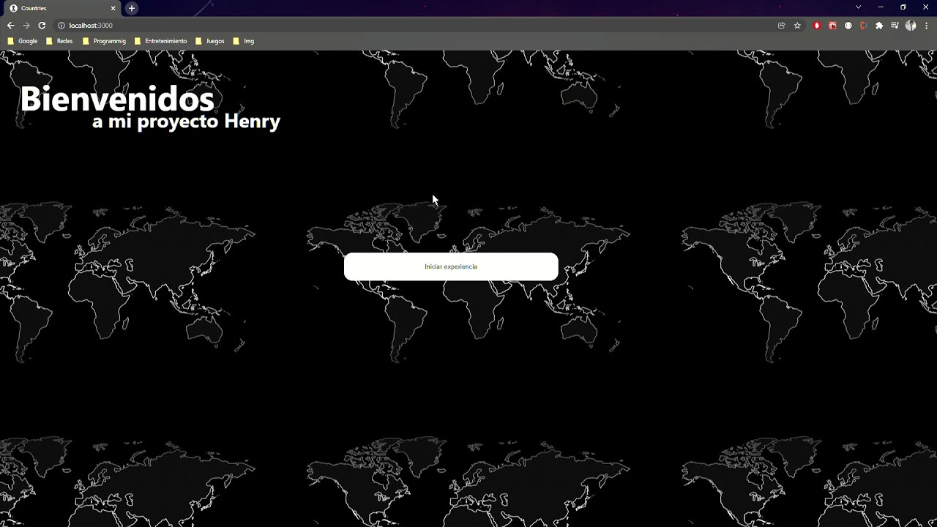Click the browser forward arrow
Screen dimensions: 937x527
click(x=26, y=26)
